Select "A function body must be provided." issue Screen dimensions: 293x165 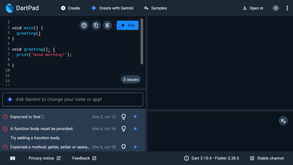tap(42, 129)
